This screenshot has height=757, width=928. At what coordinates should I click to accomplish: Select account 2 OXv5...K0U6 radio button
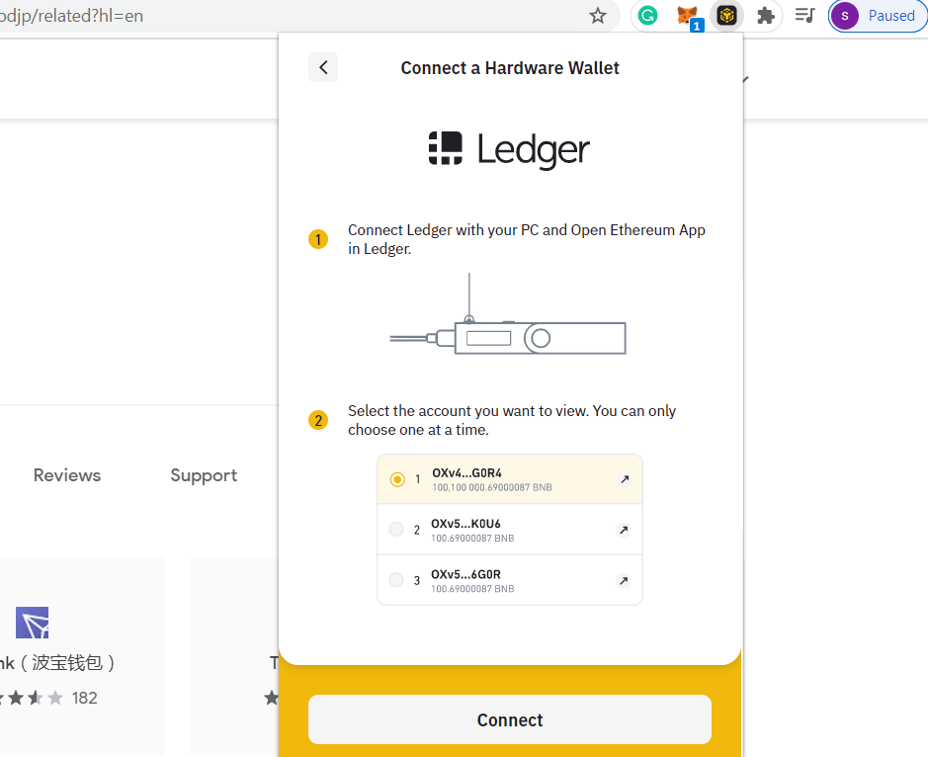click(x=396, y=529)
